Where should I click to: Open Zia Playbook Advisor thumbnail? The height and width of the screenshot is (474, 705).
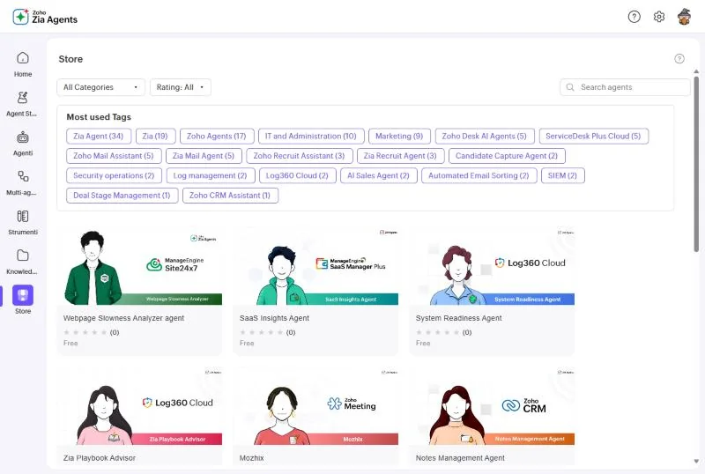139,406
